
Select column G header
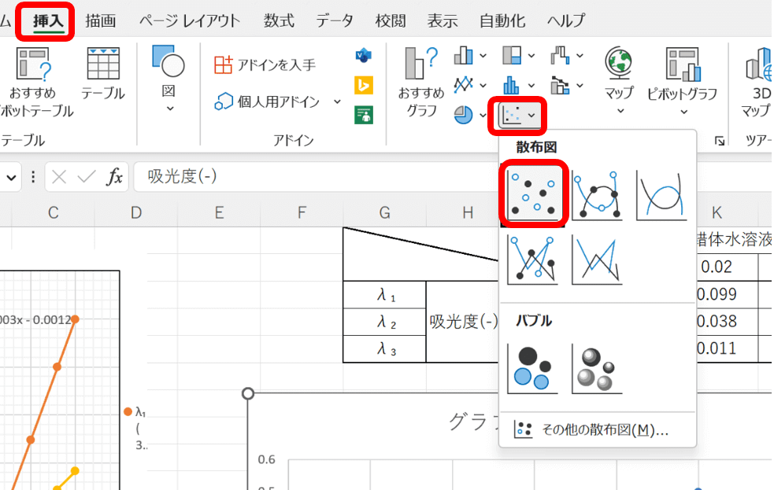tap(384, 212)
